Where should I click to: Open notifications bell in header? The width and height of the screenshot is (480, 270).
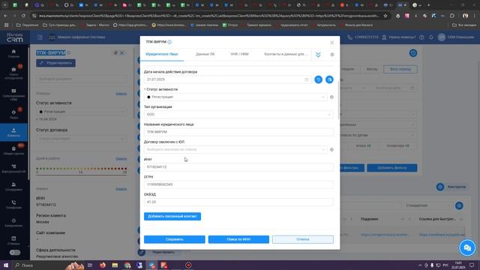point(431,37)
